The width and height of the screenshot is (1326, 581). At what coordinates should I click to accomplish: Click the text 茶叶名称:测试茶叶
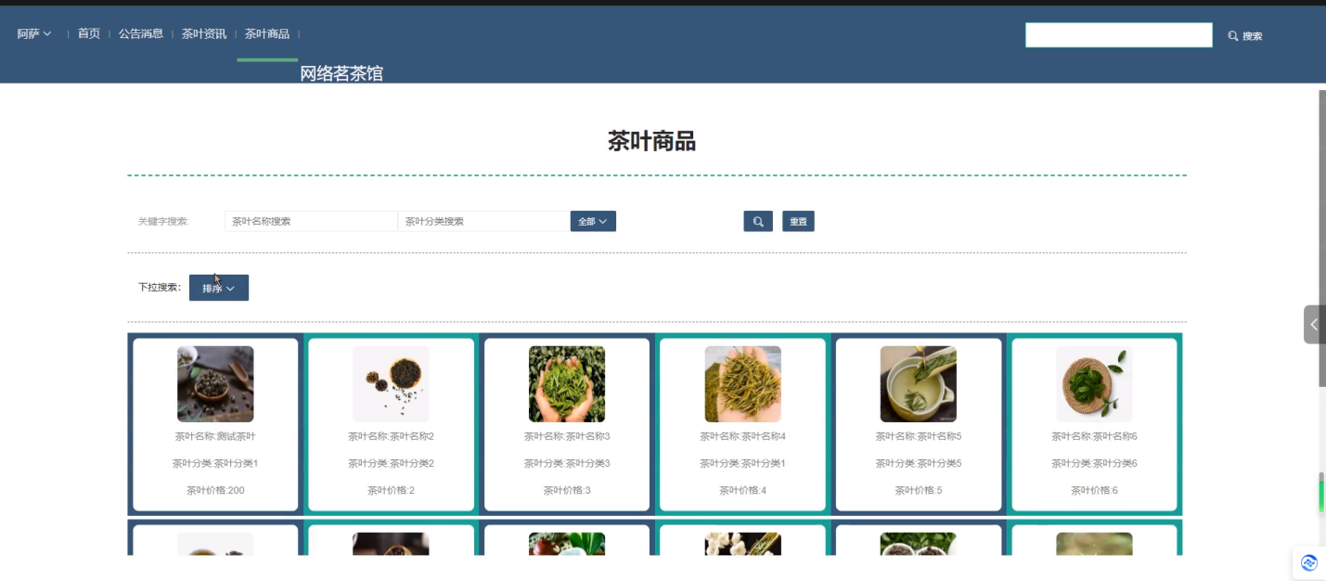tap(215, 436)
